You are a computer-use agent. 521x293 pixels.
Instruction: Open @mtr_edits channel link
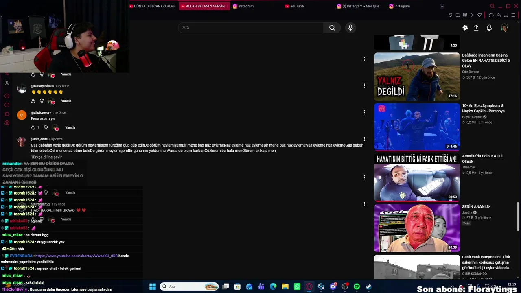pyautogui.click(x=39, y=139)
